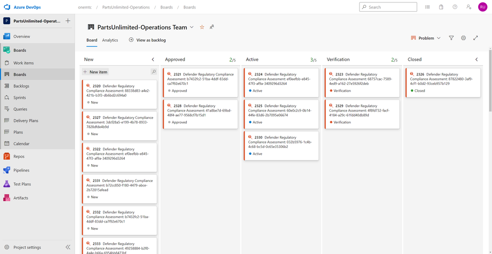Open work item card 2321 in Approved
The height and width of the screenshot is (254, 492).
(200, 82)
